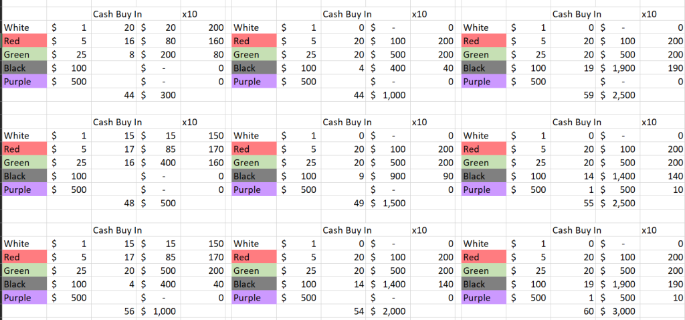This screenshot has width=685, height=320.
Task: Select the $1,500 buy-in total cell
Action: pos(389,203)
